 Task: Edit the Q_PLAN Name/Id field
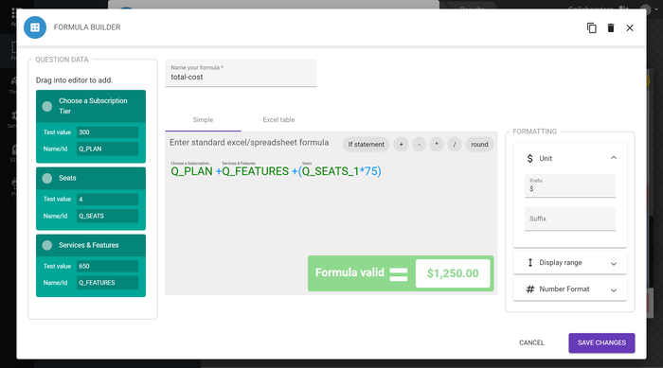pyautogui.click(x=107, y=149)
